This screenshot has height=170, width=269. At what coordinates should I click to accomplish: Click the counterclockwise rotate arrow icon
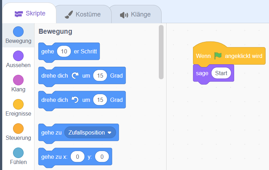coord(75,100)
